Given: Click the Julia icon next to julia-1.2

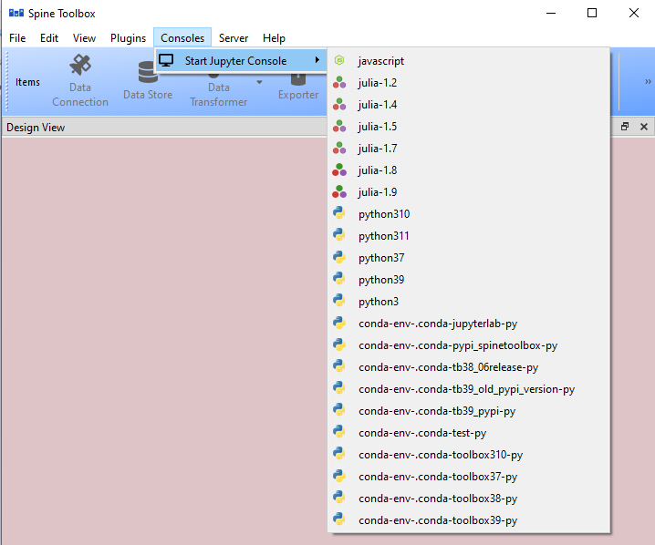Looking at the screenshot, I should [339, 82].
